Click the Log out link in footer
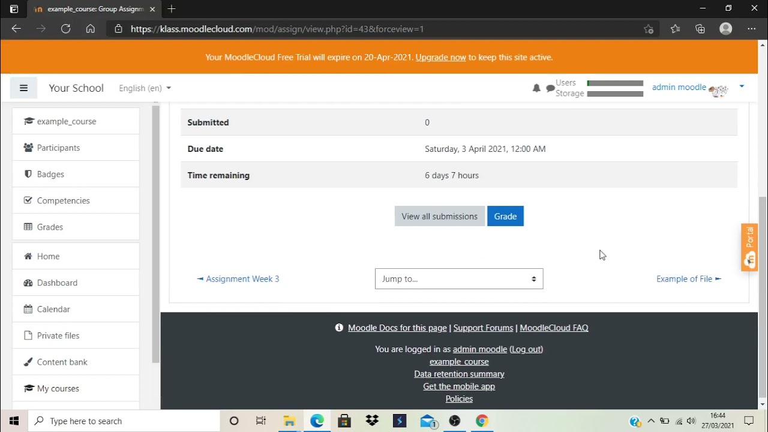 526,349
